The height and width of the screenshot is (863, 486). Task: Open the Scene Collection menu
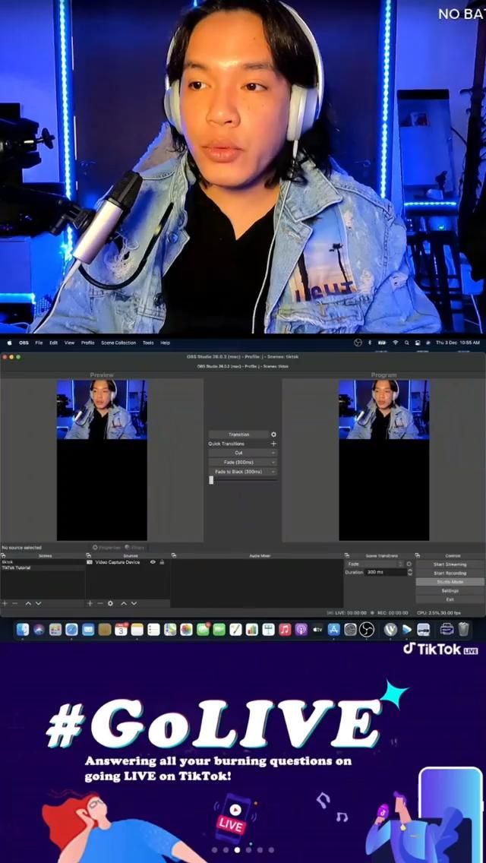click(x=118, y=343)
